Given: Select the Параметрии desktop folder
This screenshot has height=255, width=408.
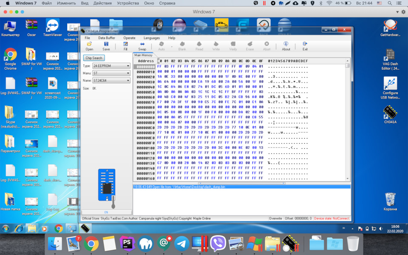Looking at the screenshot, I should [10, 144].
